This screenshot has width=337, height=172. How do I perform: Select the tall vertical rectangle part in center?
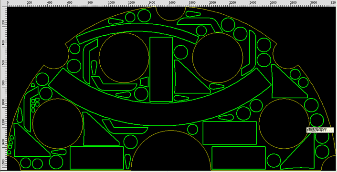click(x=161, y=69)
